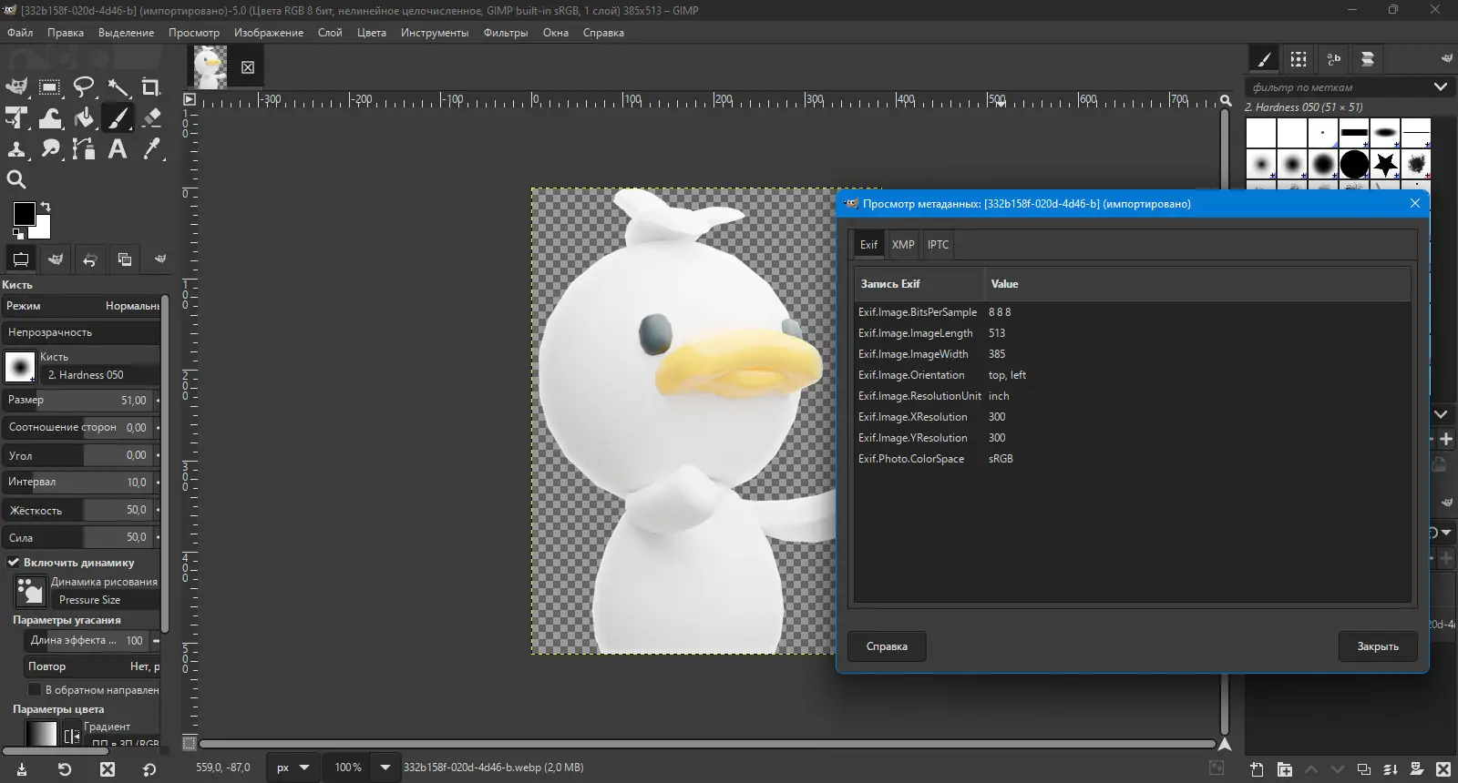This screenshot has width=1458, height=783.
Task: Select the Rectangle Select tool
Action: (x=50, y=87)
